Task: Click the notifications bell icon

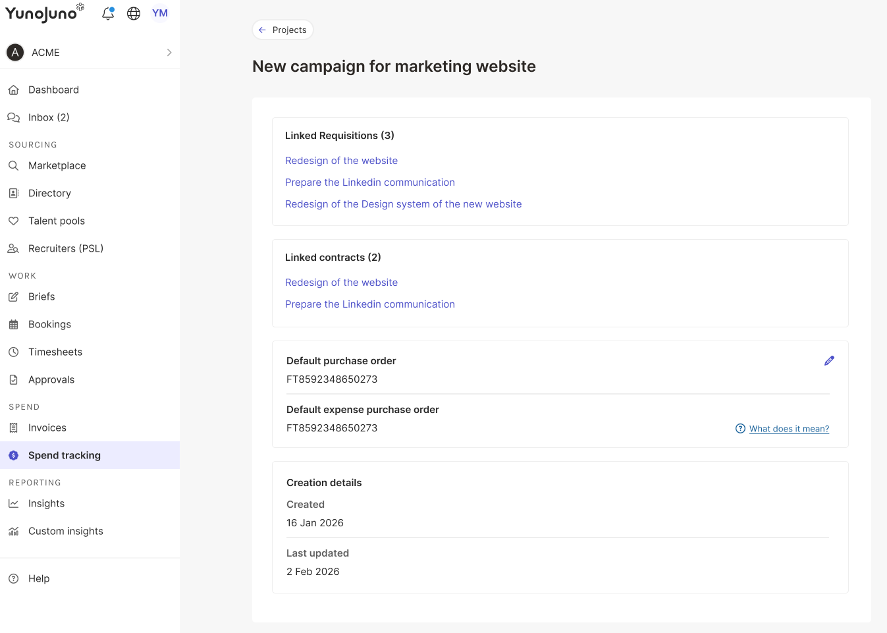Action: (x=108, y=13)
